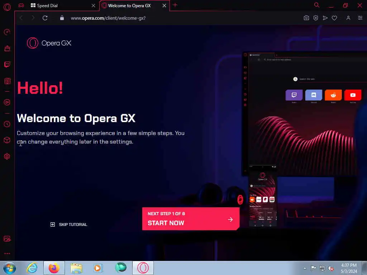The height and width of the screenshot is (275, 367).
Task: Open Firefox from the taskbar
Action: (54, 268)
